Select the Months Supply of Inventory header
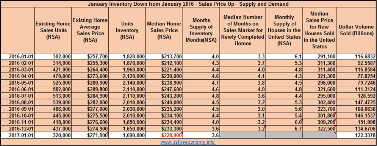The image size is (377, 146). click(x=201, y=30)
